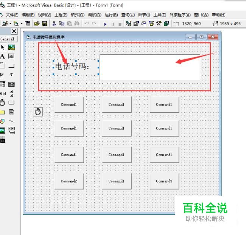
Task: Click the Open Project folder icon
Action: pos(37,23)
